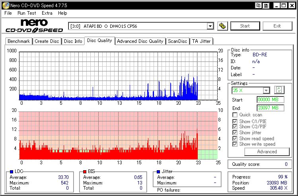The image size is (298, 196).
Task: Click the copy-to-clipboard icon in title bar
Action: coord(258,6)
